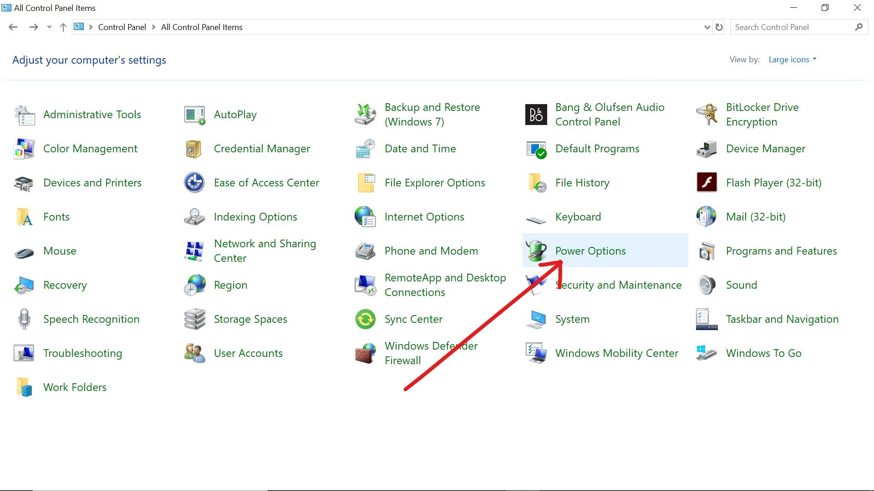Open the Bang & Olufsen Audio icon
The image size is (874, 491).
pos(536,115)
